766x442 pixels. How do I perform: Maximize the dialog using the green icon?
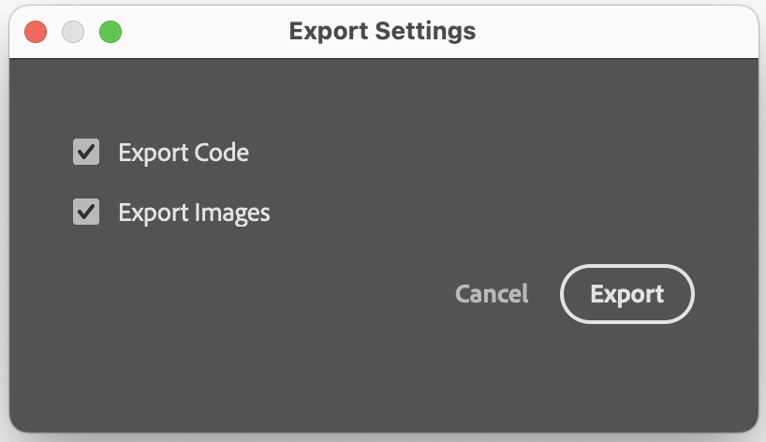pos(110,32)
